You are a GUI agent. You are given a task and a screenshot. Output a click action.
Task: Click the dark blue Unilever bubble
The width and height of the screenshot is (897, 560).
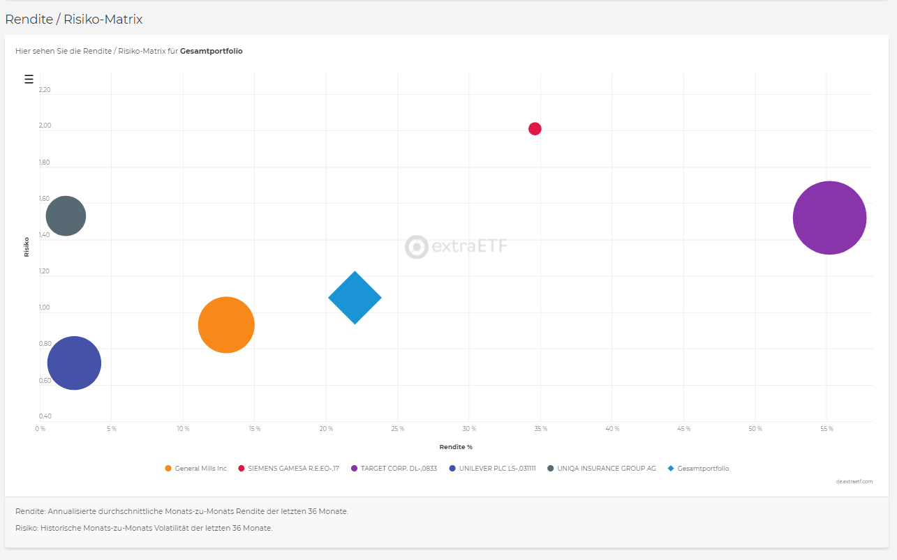pos(74,363)
